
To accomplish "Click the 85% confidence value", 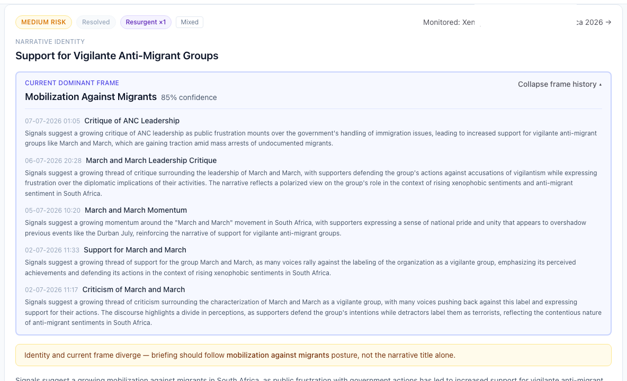I will point(189,97).
